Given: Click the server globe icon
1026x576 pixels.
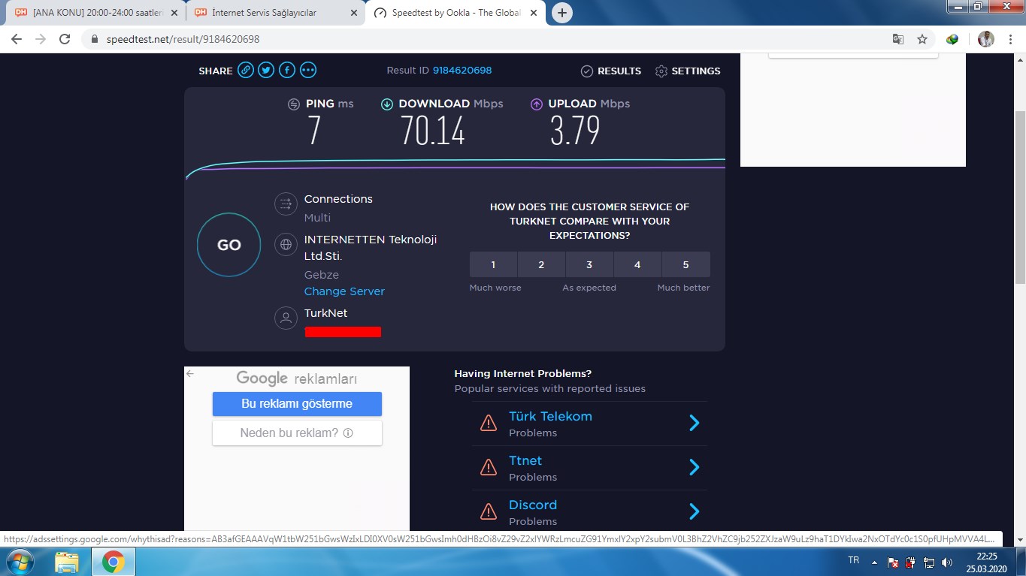Looking at the screenshot, I should 286,244.
